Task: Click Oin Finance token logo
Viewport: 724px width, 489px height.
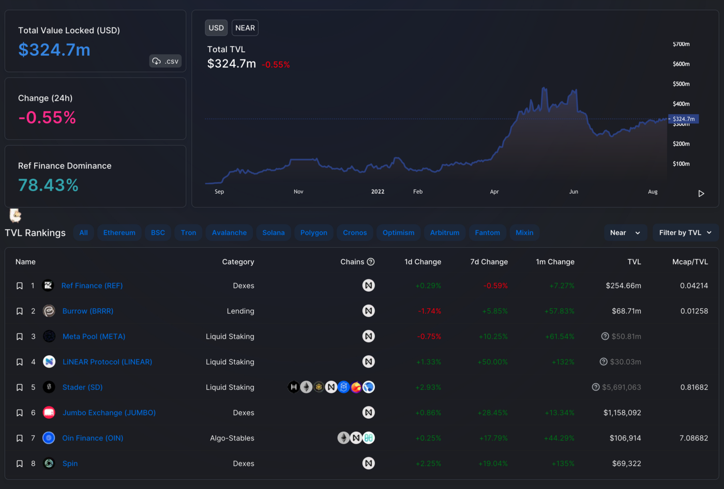Action: (x=49, y=438)
